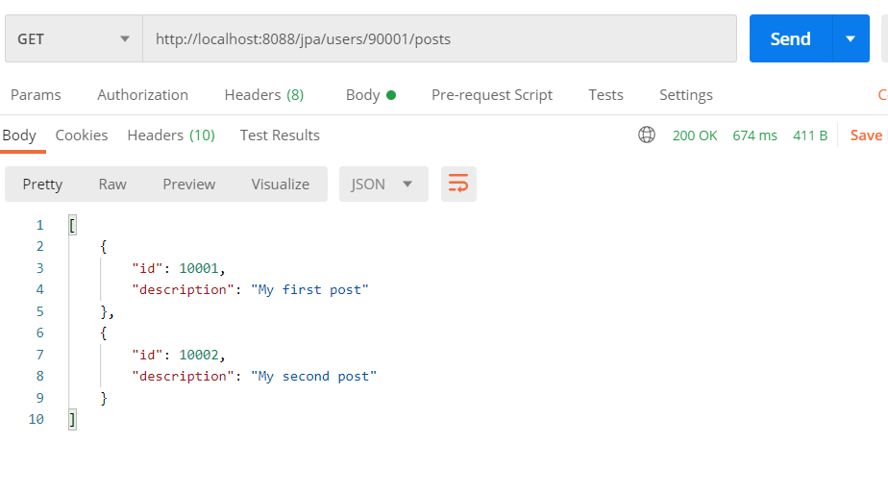Select the Pretty view mode
This screenshot has width=888, height=493.
click(x=42, y=184)
